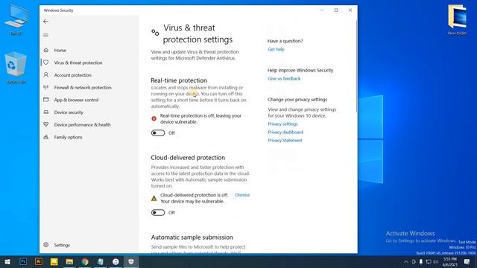This screenshot has height=268, width=477.
Task: Open Account protection section
Action: pos(73,75)
